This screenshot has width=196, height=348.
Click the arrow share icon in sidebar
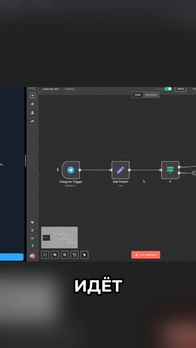[x=33, y=121]
